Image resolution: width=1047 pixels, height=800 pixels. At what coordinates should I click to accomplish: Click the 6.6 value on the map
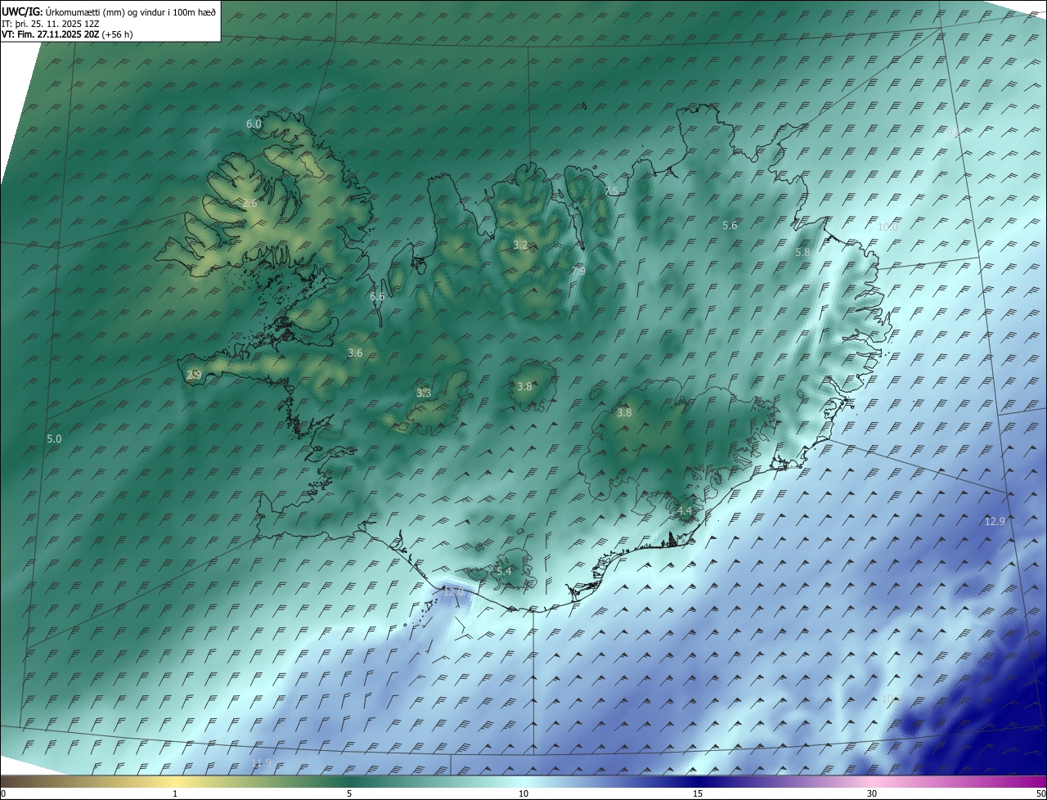point(377,296)
